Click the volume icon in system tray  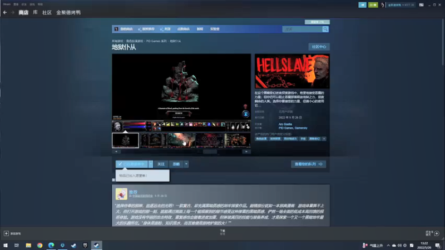[399, 246]
